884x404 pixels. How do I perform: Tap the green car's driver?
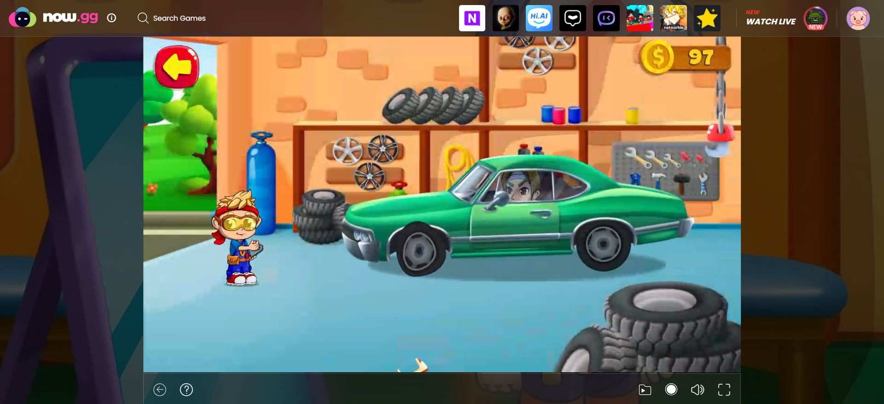pyautogui.click(x=522, y=186)
